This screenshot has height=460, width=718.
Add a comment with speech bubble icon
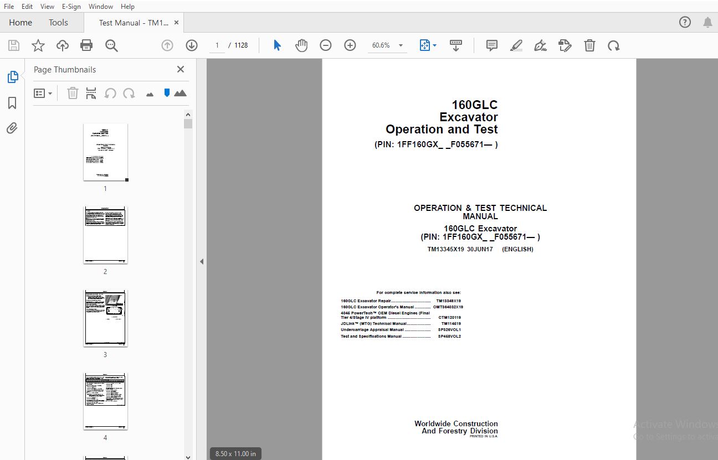coord(491,45)
